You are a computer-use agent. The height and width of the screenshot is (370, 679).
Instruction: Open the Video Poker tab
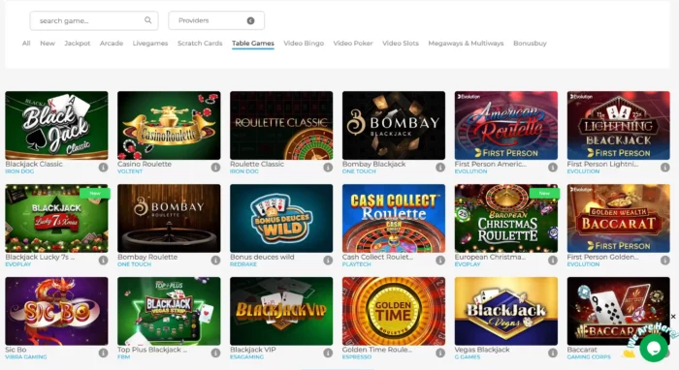(353, 44)
